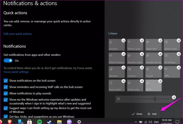The height and width of the screenshot is (124, 183).
Task: Click Add to add a quick action
Action: click(152, 114)
